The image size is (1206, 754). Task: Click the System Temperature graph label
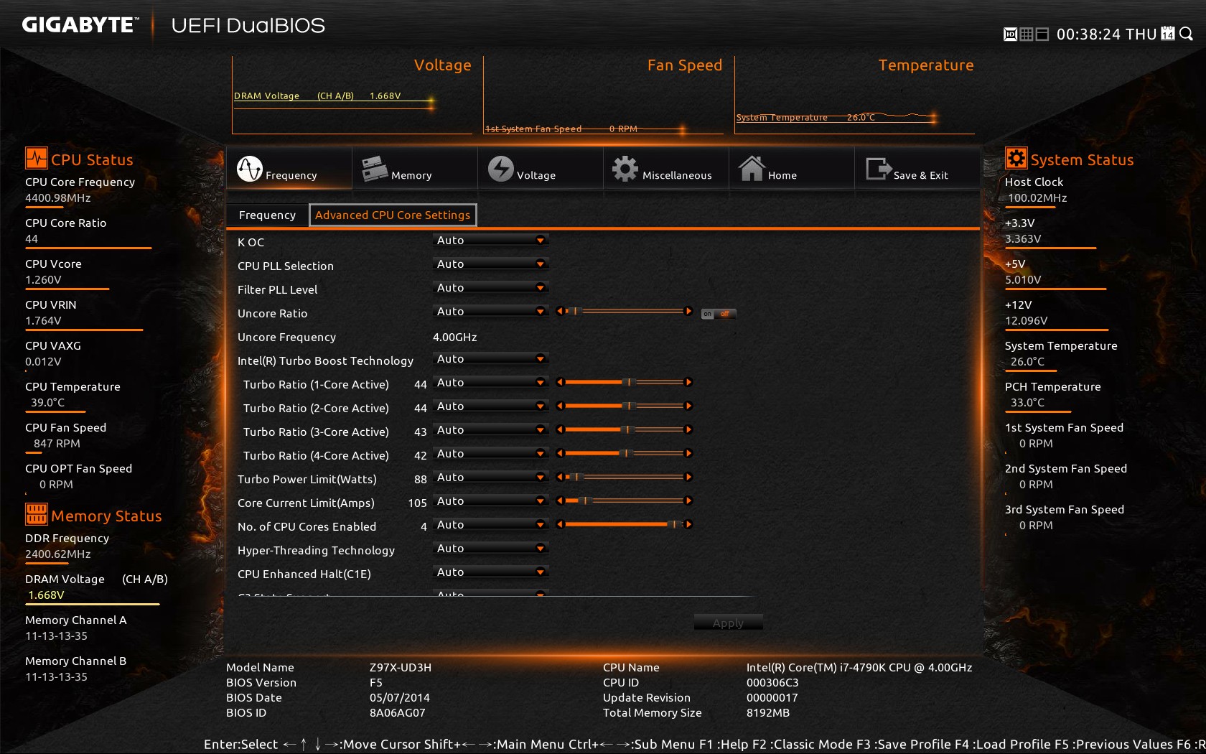[805, 117]
